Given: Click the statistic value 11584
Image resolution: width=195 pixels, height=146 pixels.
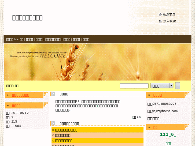Looking at the screenshot, I should click(16, 126).
